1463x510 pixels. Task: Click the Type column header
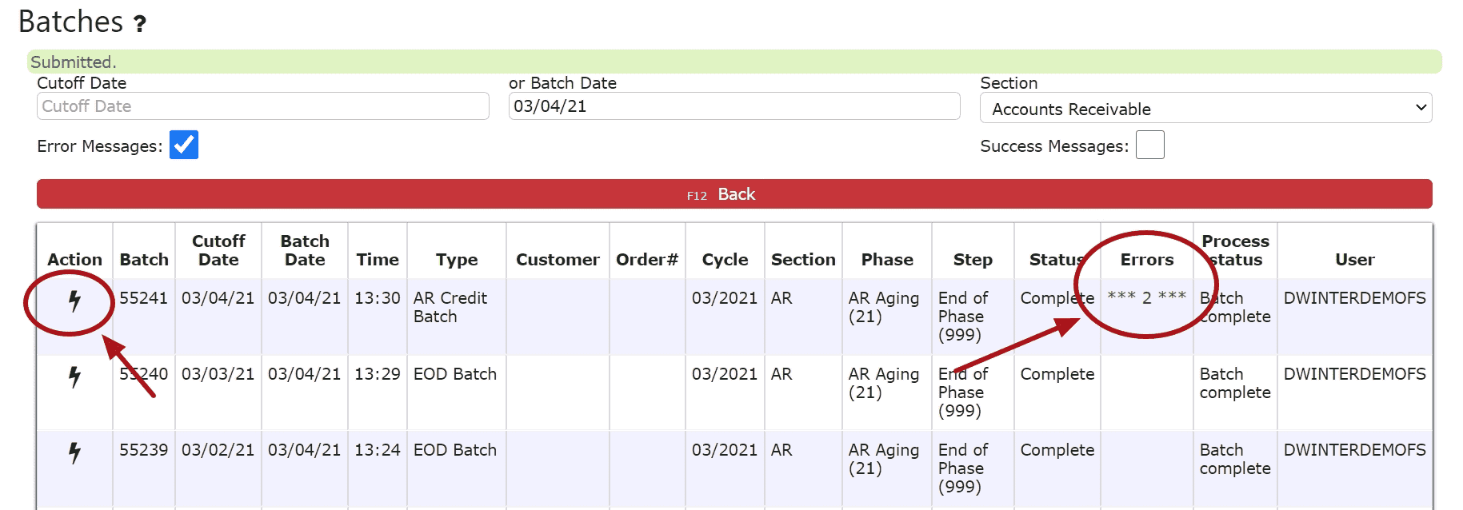(457, 260)
